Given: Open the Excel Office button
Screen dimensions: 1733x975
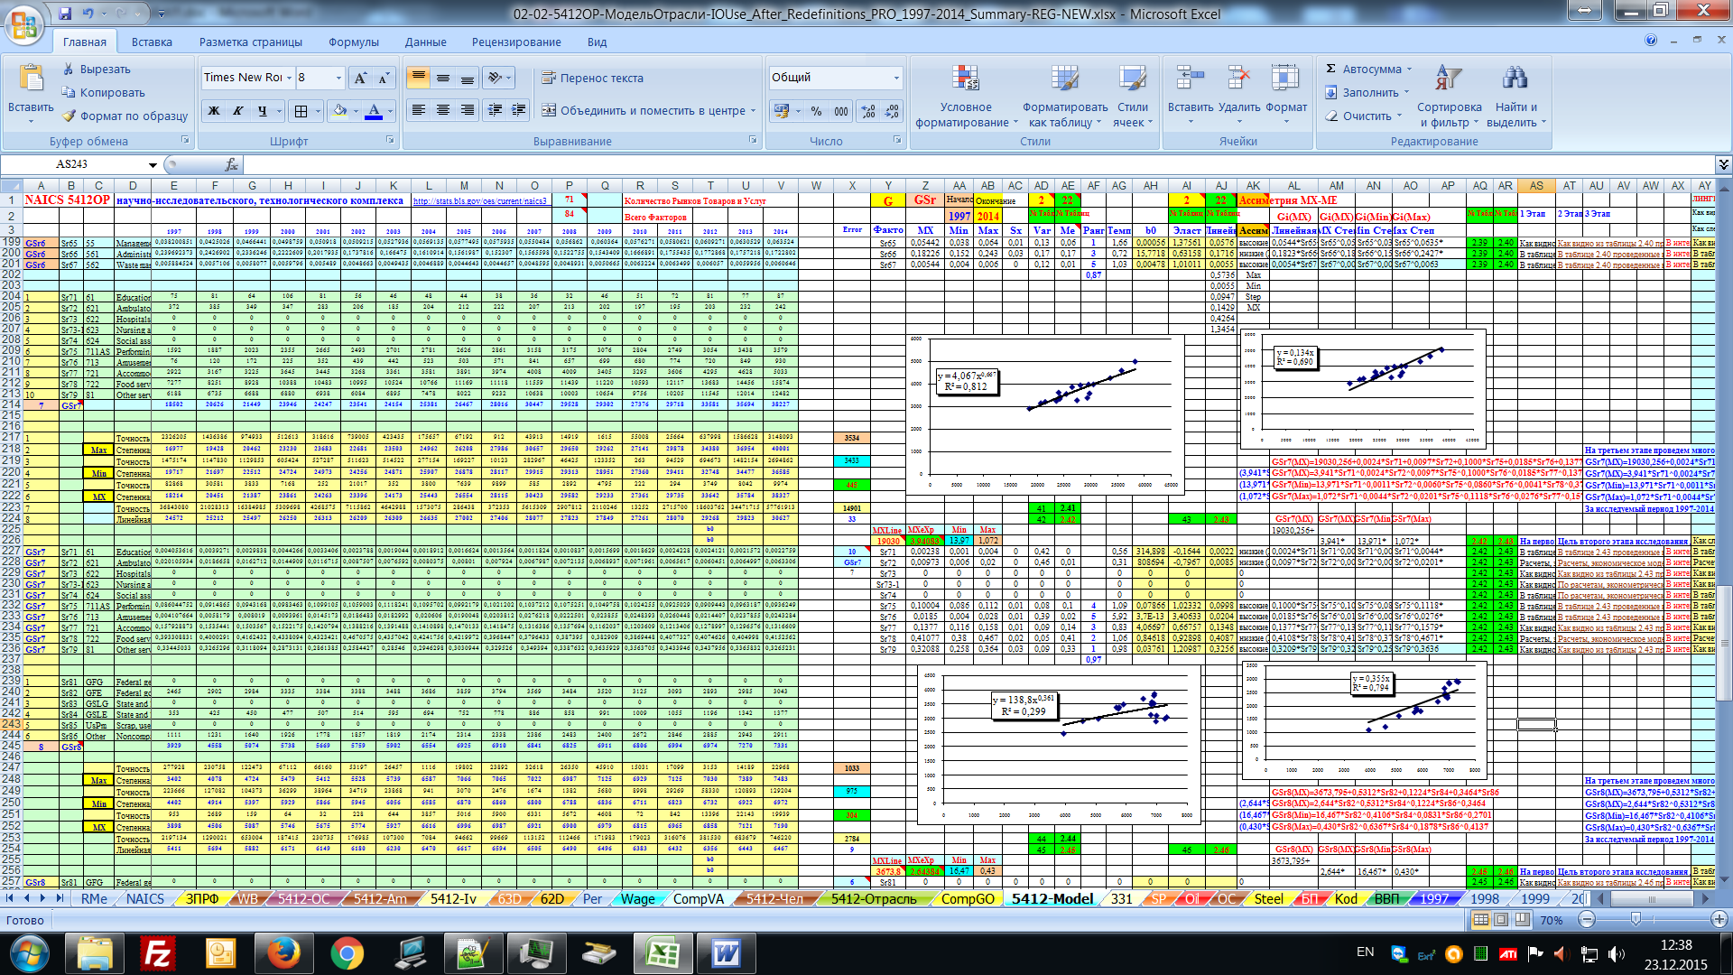Looking at the screenshot, I should point(24,24).
